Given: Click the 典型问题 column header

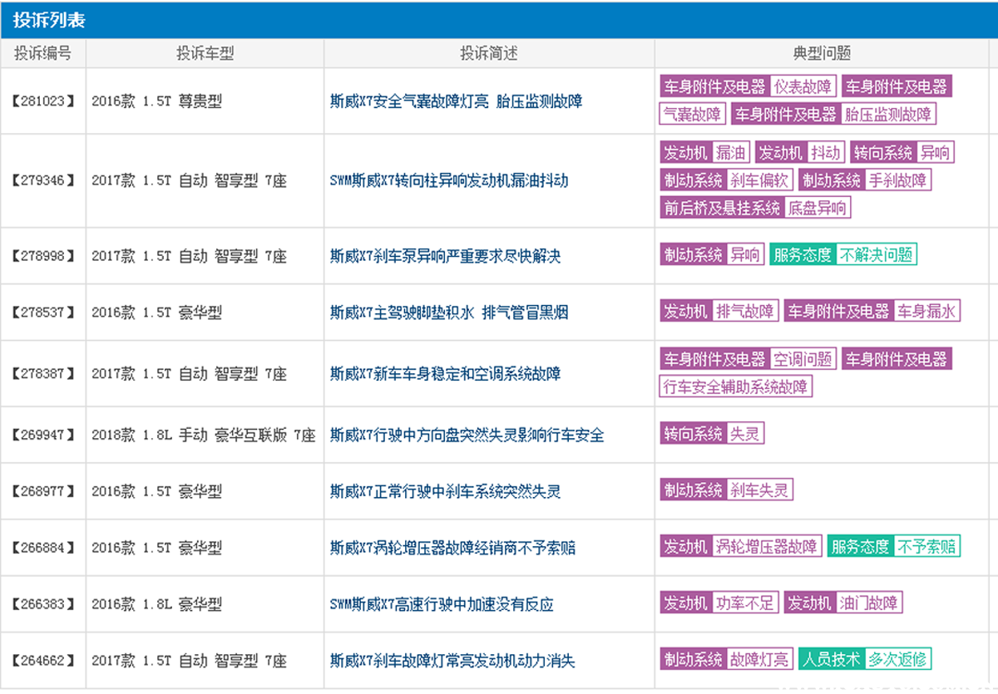Looking at the screenshot, I should coord(822,53).
